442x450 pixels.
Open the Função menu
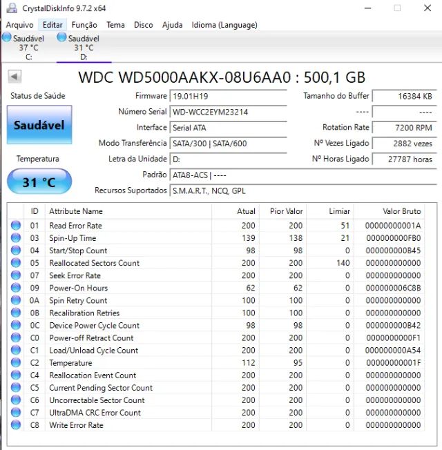tap(84, 25)
